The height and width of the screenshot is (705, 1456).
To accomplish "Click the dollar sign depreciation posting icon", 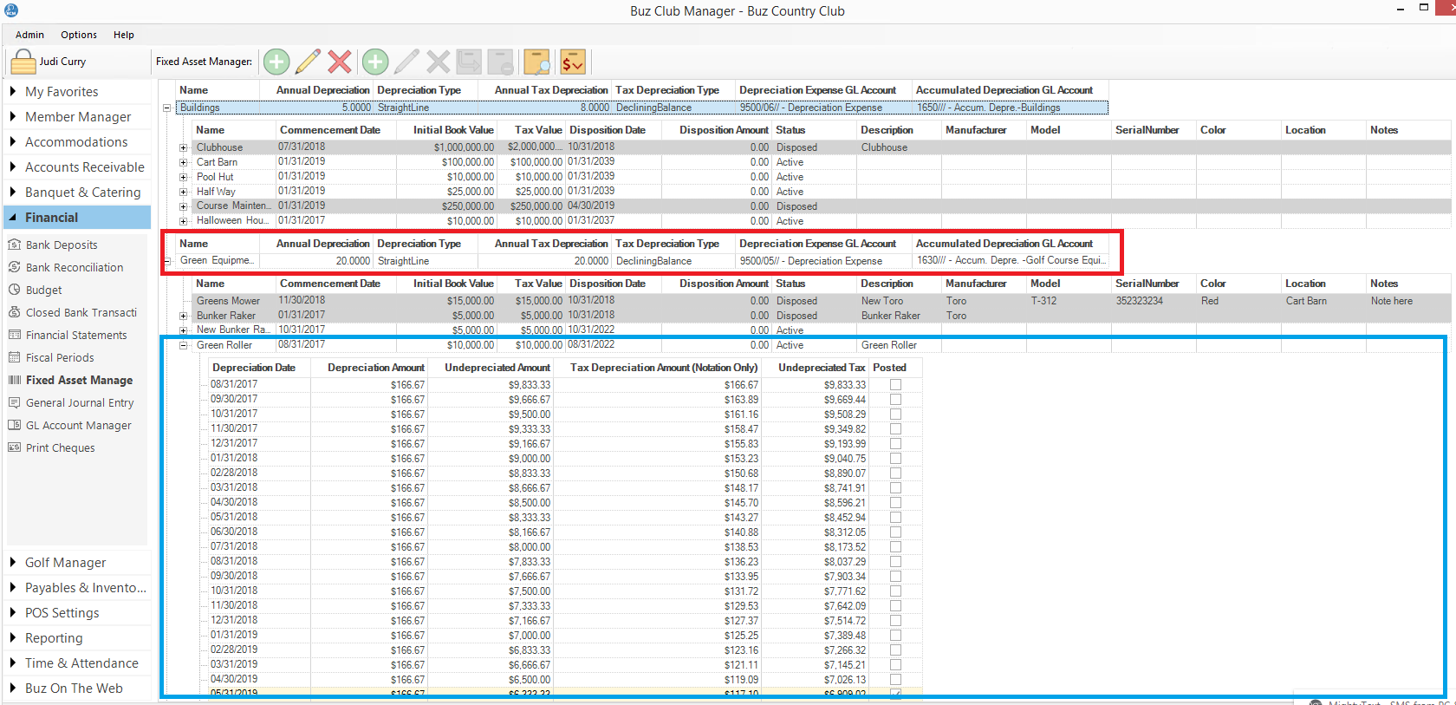I will (573, 62).
